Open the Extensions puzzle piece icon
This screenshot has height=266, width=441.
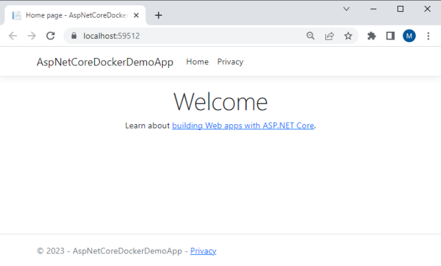pos(372,36)
